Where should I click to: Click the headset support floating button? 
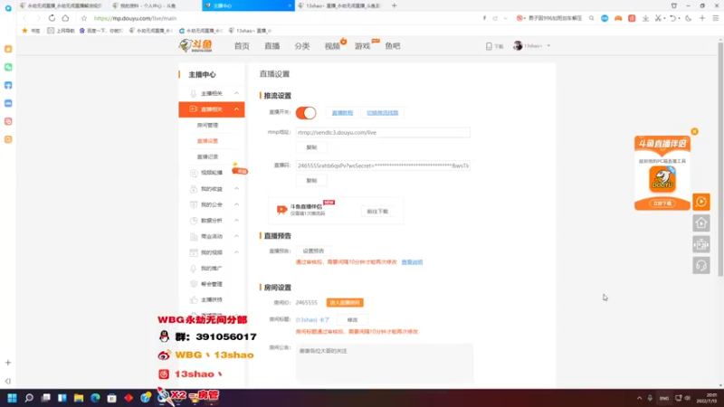tap(701, 265)
